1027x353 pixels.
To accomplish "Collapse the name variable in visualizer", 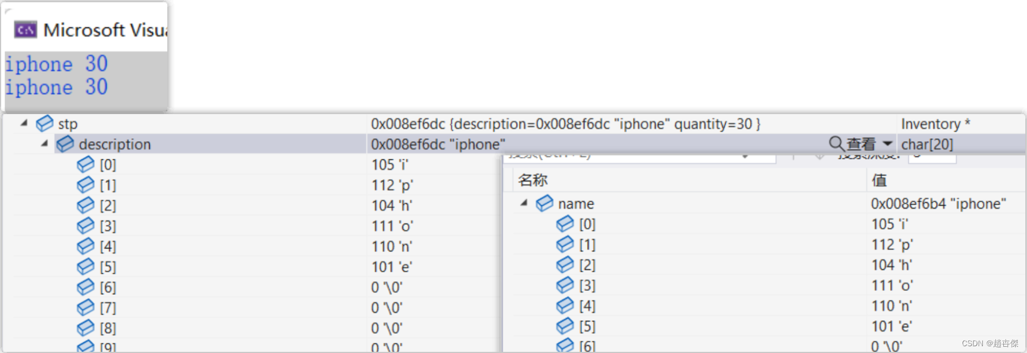I will (x=523, y=203).
